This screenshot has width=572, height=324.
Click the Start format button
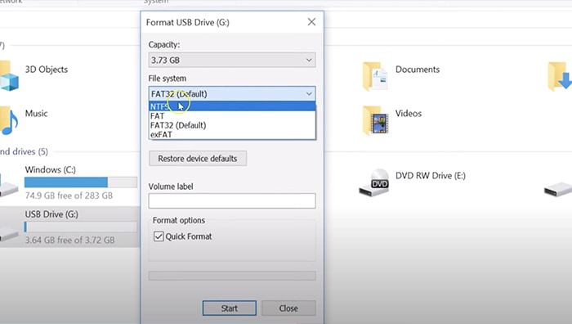(230, 308)
